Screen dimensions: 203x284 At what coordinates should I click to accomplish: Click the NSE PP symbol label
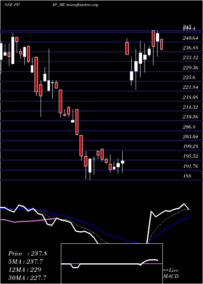pyautogui.click(x=12, y=5)
